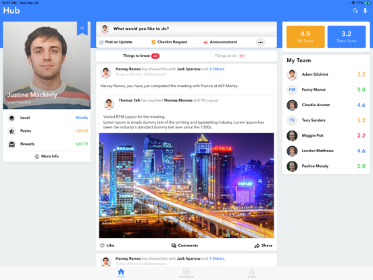373x280 pixels.
Task: Open the 3 Others link
Action: 217,69
